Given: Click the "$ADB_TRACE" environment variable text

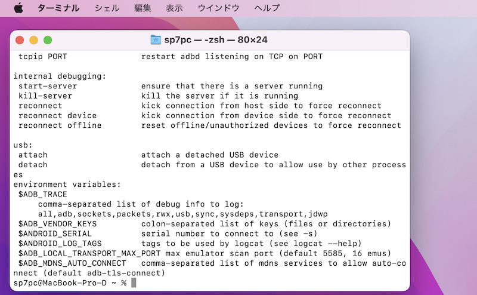Looking at the screenshot, I should 42,194.
